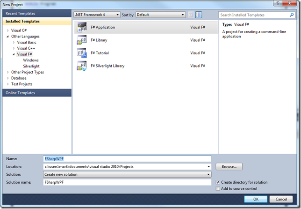The image size is (301, 209).
Task: Click the F# Silverlight Library template name
Action: pyautogui.click(x=107, y=66)
